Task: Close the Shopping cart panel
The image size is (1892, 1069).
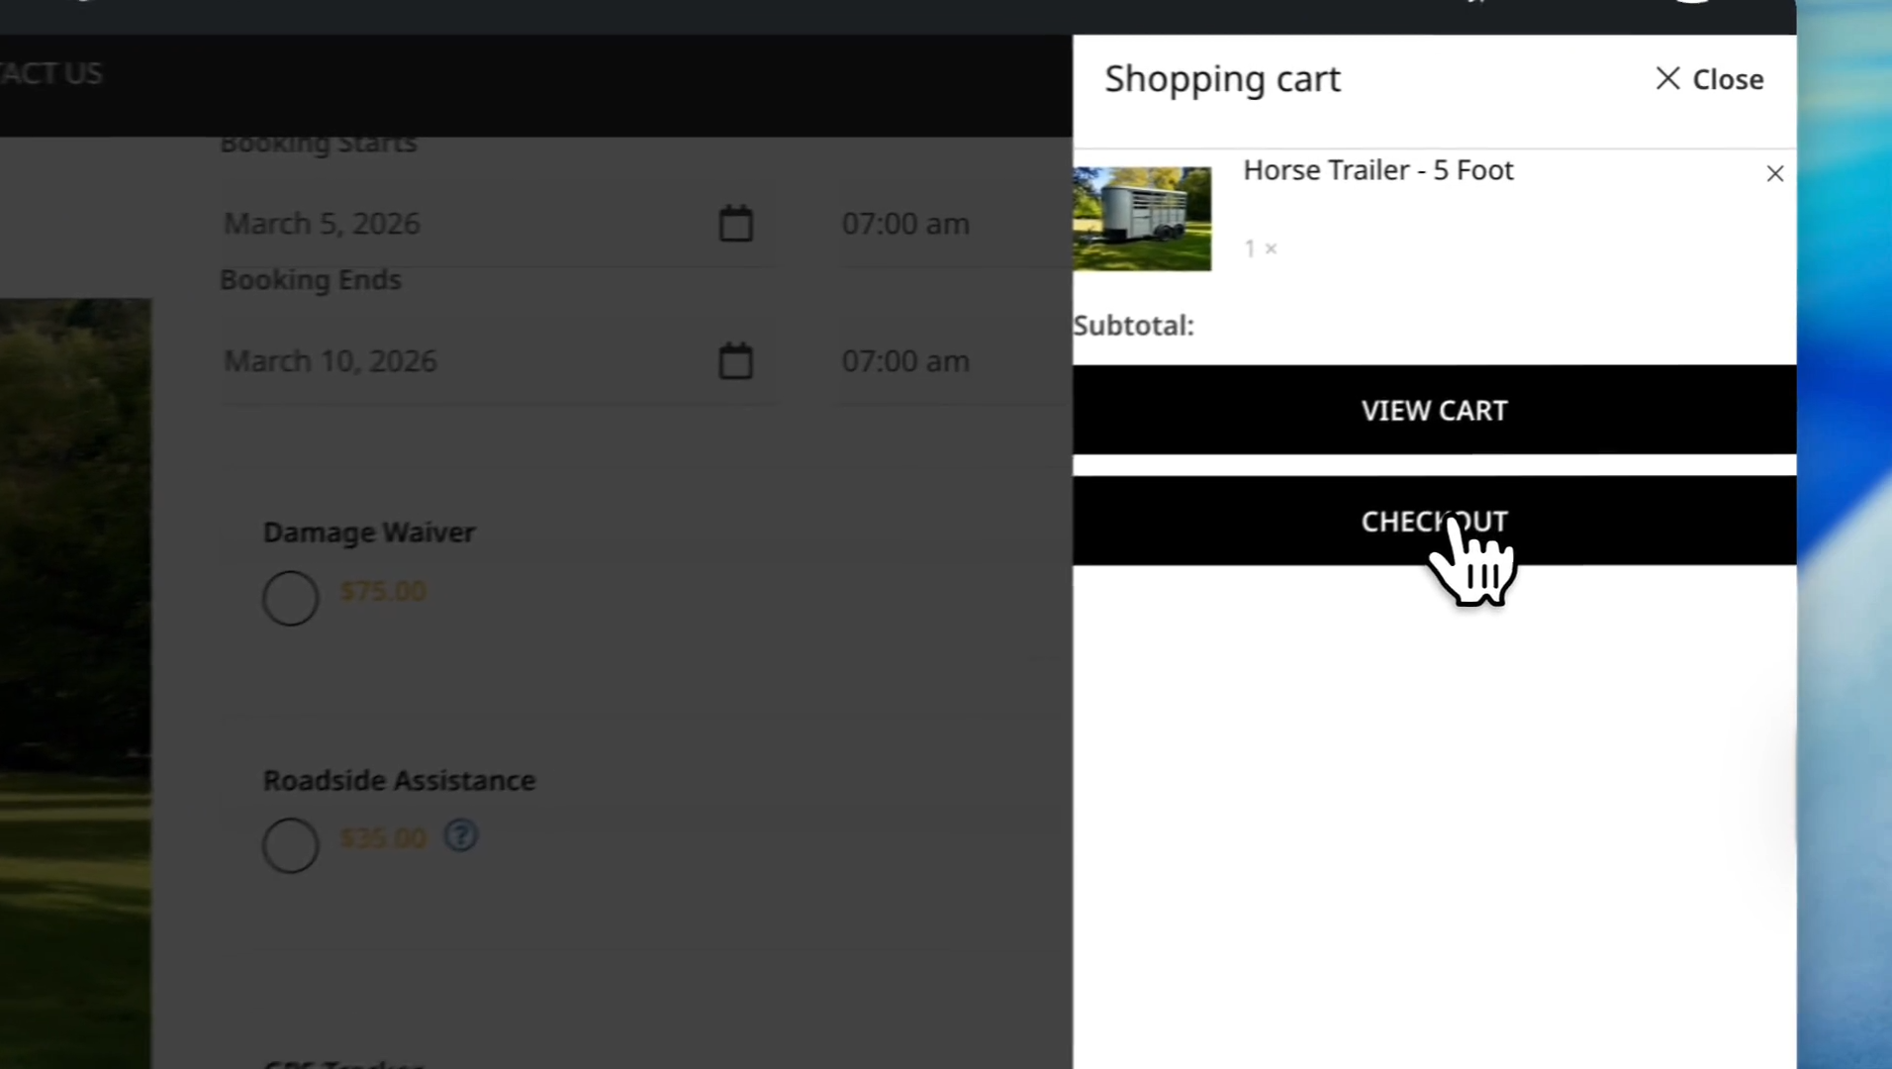Action: point(1709,79)
